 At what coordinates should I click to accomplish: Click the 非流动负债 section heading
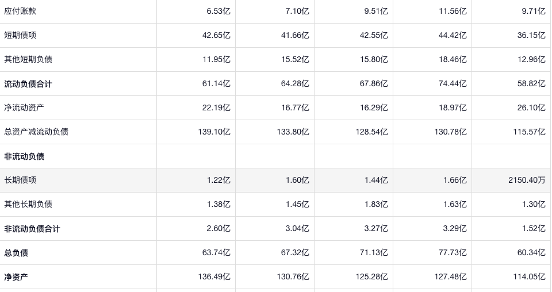(24, 156)
